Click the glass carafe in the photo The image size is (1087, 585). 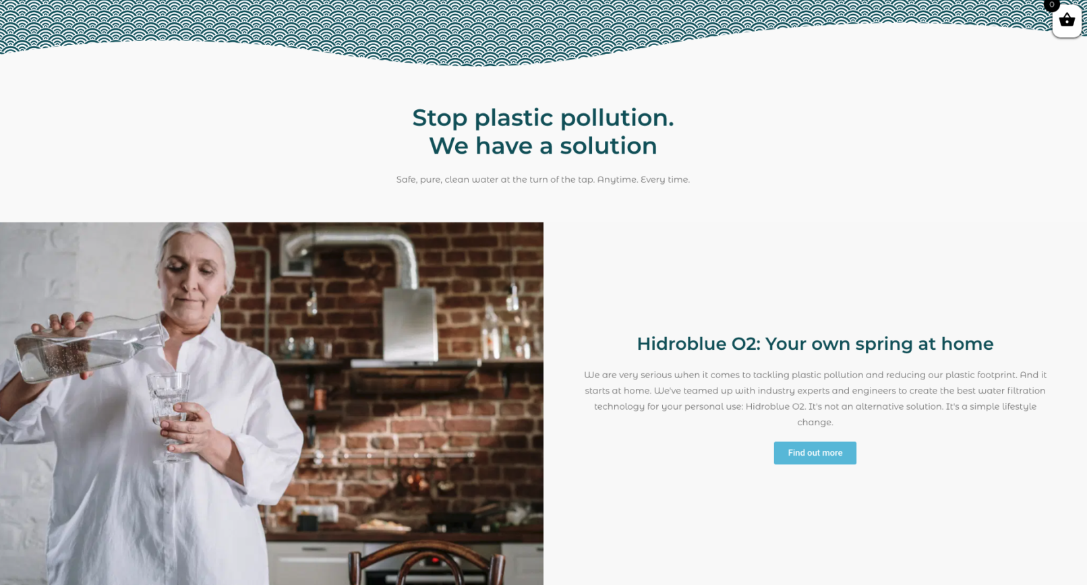pyautogui.click(x=88, y=347)
